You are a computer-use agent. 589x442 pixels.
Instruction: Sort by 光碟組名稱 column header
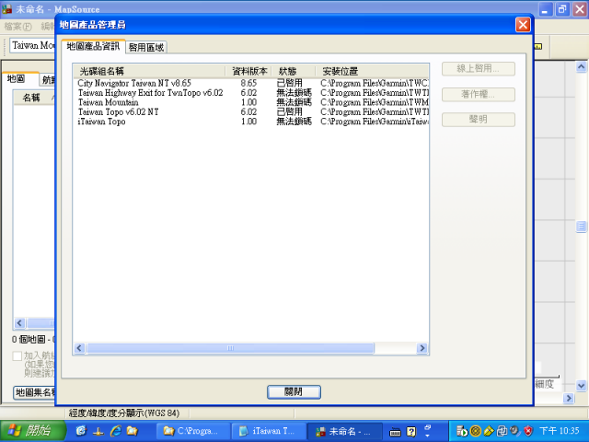click(149, 71)
